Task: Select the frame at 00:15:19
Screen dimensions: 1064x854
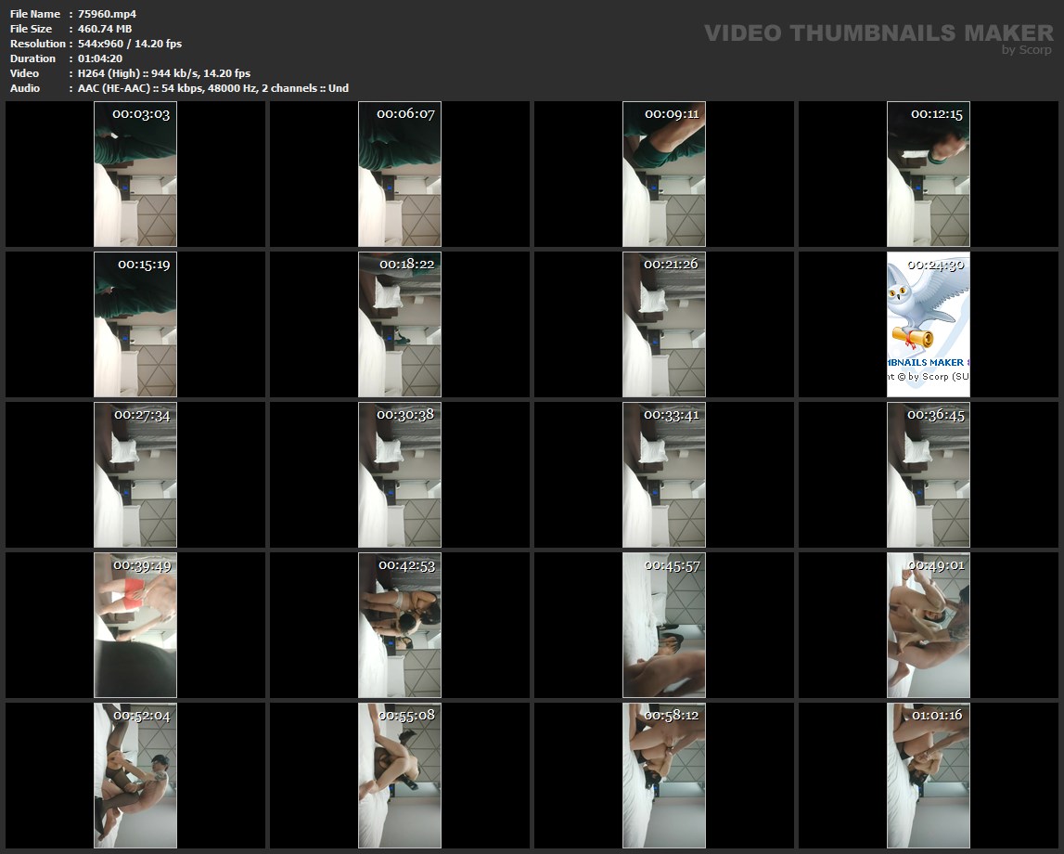Action: (135, 324)
